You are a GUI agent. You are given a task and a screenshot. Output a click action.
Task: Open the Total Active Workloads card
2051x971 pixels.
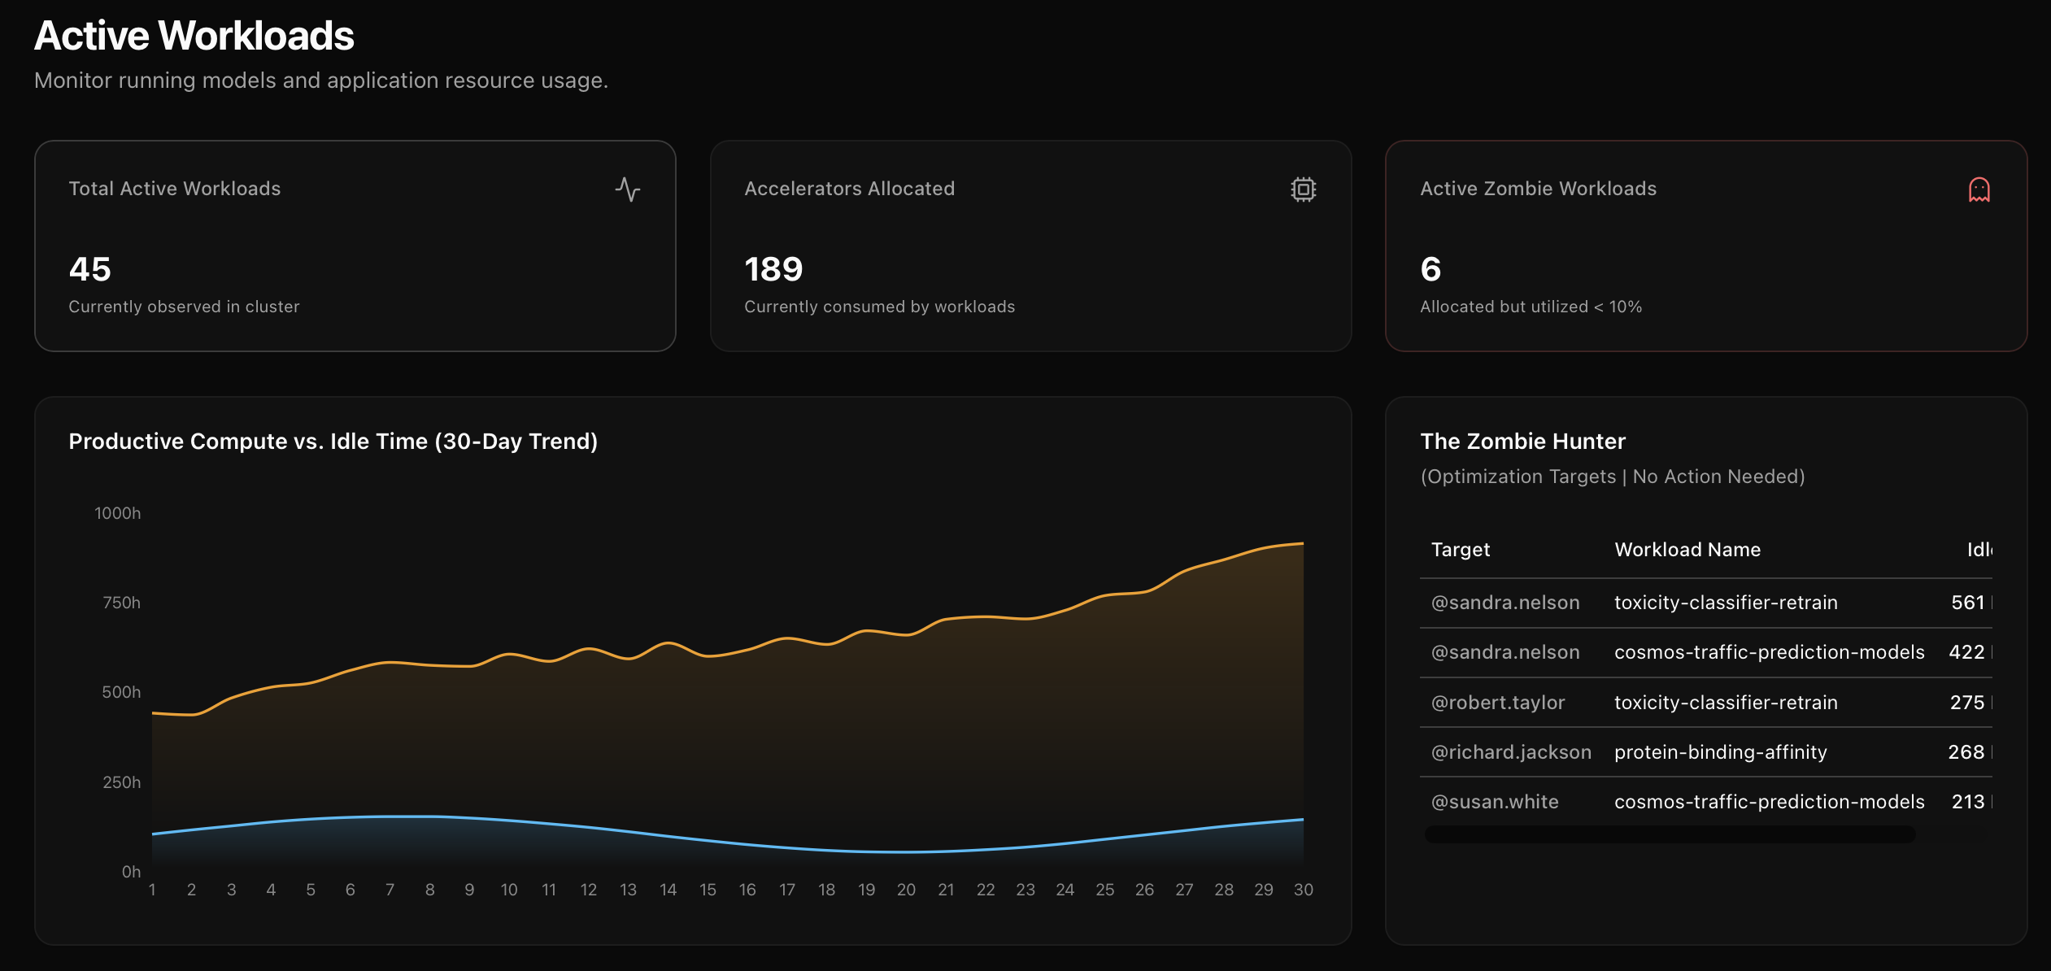(x=355, y=246)
